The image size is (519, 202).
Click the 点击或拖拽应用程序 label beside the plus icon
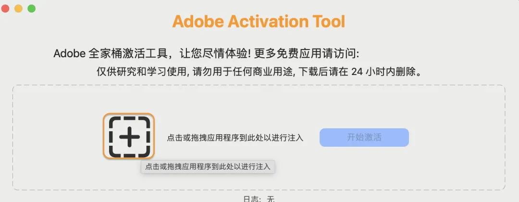coord(235,138)
